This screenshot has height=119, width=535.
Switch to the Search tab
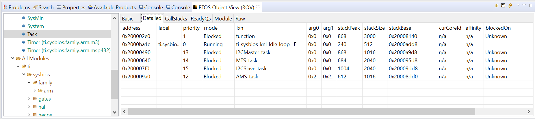click(43, 7)
